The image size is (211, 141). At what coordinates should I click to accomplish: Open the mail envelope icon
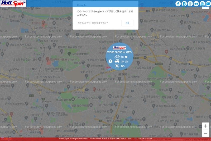(x=208, y=4)
